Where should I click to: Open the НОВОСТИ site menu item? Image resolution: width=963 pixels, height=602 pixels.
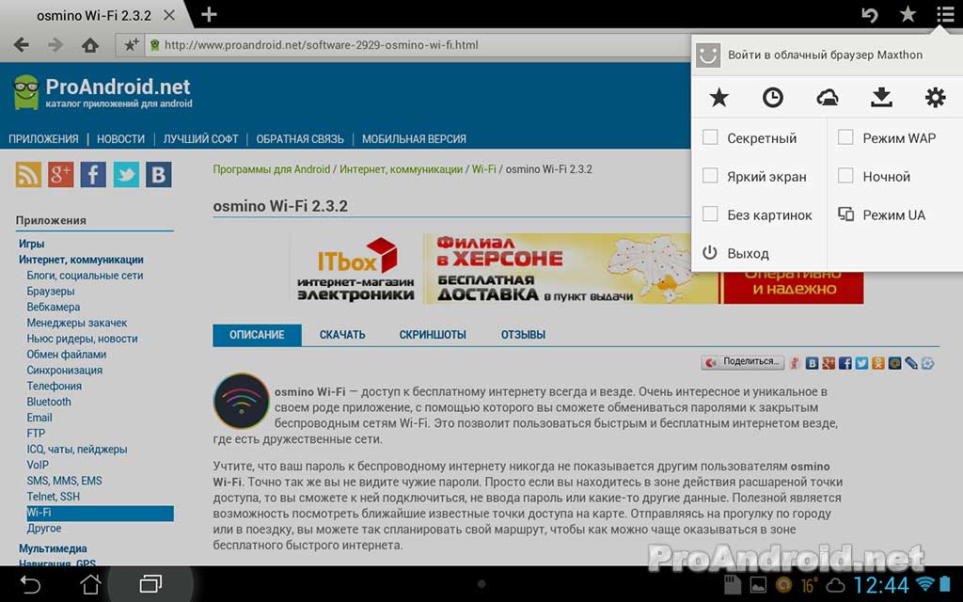tap(121, 139)
